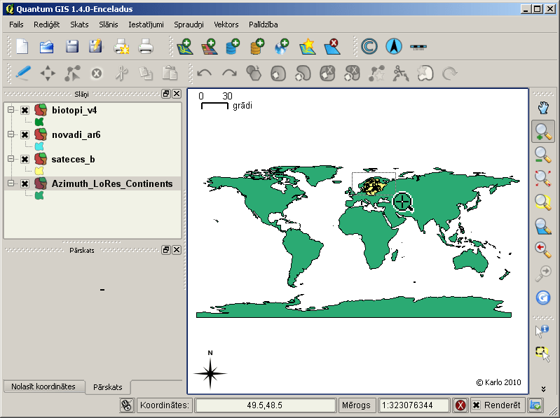Screen dimensions: 560x418
Task: Open the Fails menu
Action: pos(16,25)
